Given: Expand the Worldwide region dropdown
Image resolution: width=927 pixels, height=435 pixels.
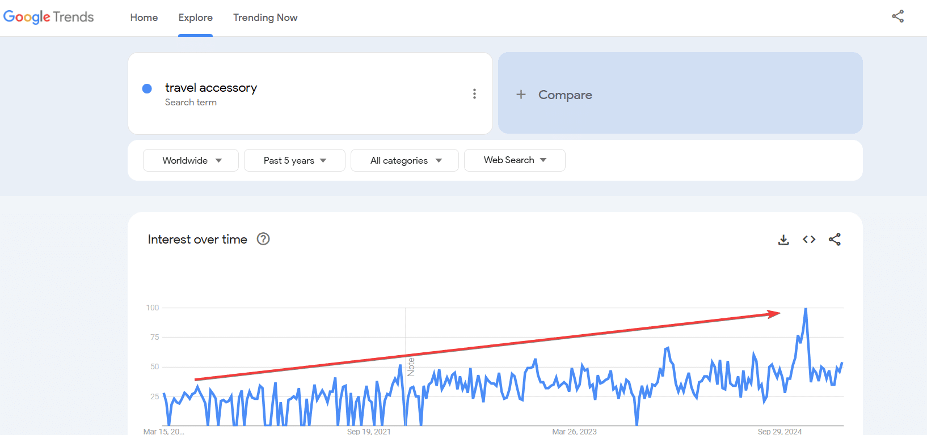Looking at the screenshot, I should point(191,160).
